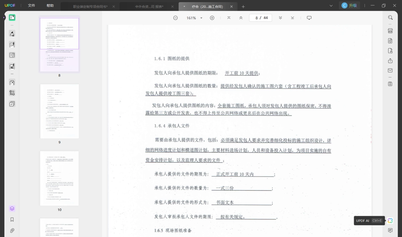Image resolution: width=402 pixels, height=237 pixels.
Task: Switch to the 职业装定制专项合同书 tab
Action: pyautogui.click(x=90, y=6)
